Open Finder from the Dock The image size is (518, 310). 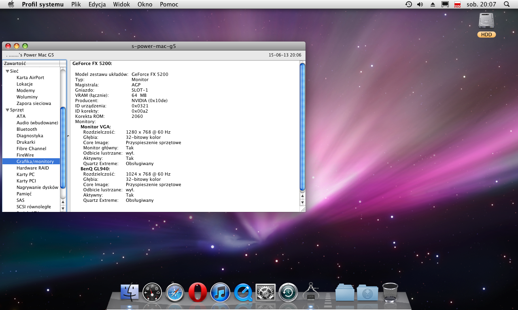coord(129,292)
